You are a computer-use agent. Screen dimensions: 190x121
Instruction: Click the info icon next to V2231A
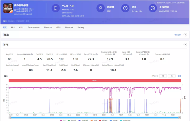pyautogui.click(x=73, y=6)
